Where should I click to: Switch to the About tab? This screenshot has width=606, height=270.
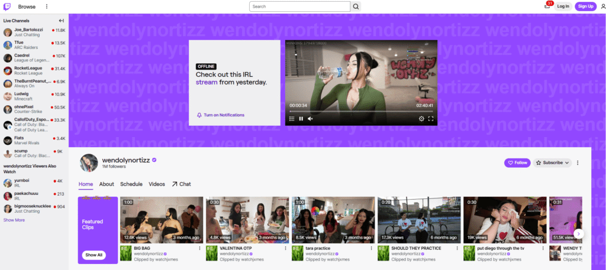pos(107,184)
